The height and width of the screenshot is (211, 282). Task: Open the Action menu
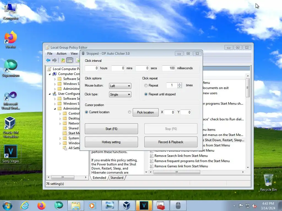(61, 54)
